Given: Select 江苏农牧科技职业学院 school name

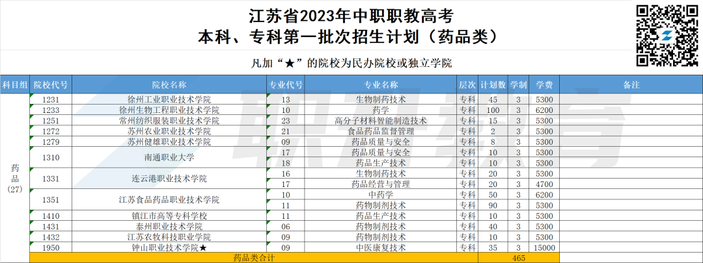Looking at the screenshot, I should [169, 237].
